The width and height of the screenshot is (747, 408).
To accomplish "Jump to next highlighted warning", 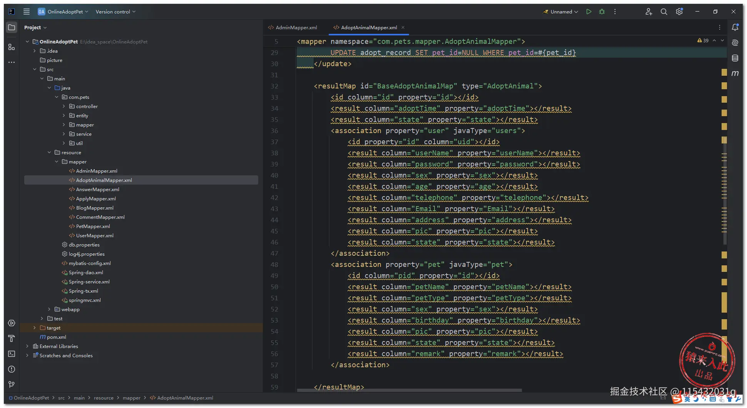I will point(722,40).
